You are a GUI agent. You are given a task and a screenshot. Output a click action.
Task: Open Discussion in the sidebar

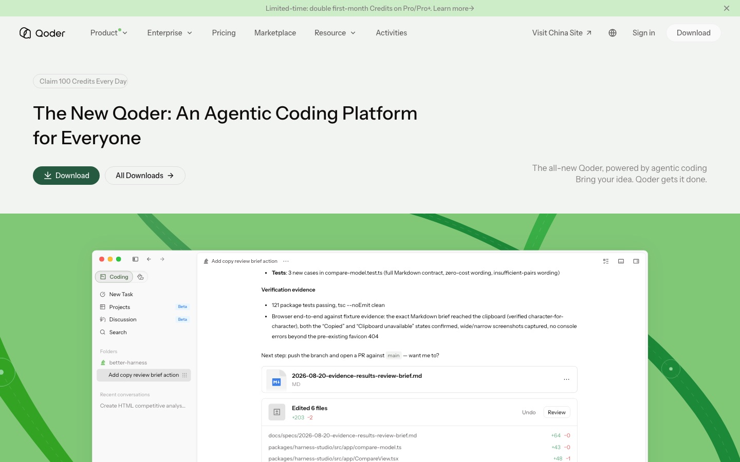(144, 319)
